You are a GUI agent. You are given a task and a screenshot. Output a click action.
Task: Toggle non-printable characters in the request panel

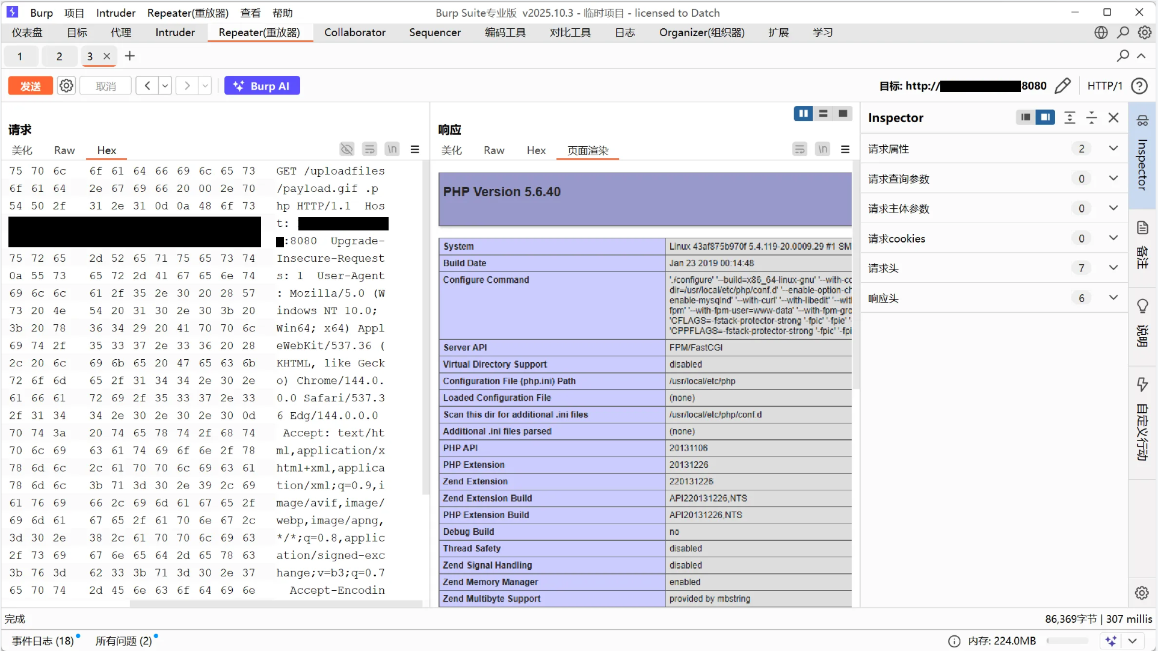click(347, 149)
